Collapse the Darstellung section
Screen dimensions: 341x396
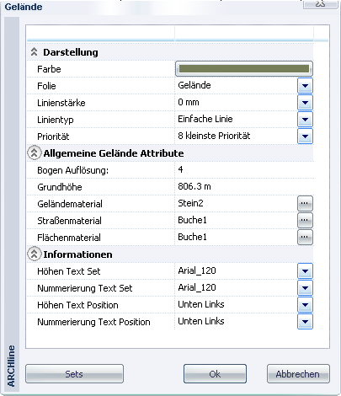(x=35, y=52)
